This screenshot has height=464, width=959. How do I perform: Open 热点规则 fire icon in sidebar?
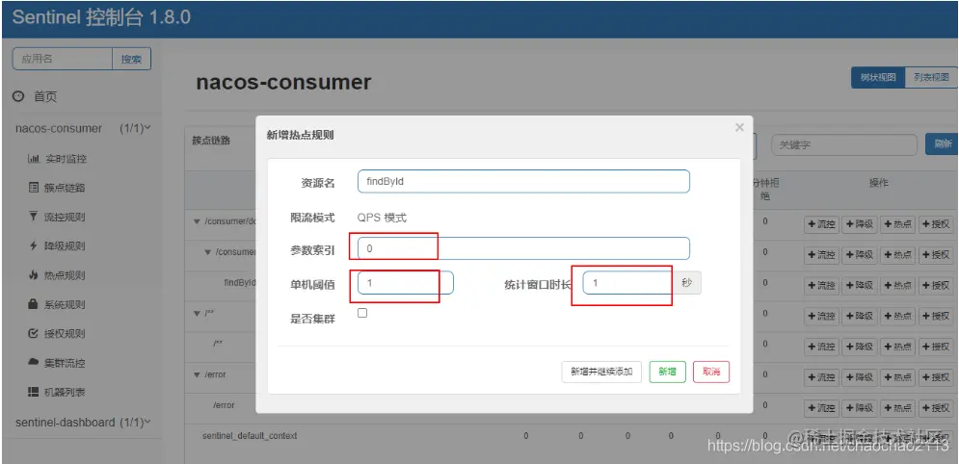click(x=34, y=274)
